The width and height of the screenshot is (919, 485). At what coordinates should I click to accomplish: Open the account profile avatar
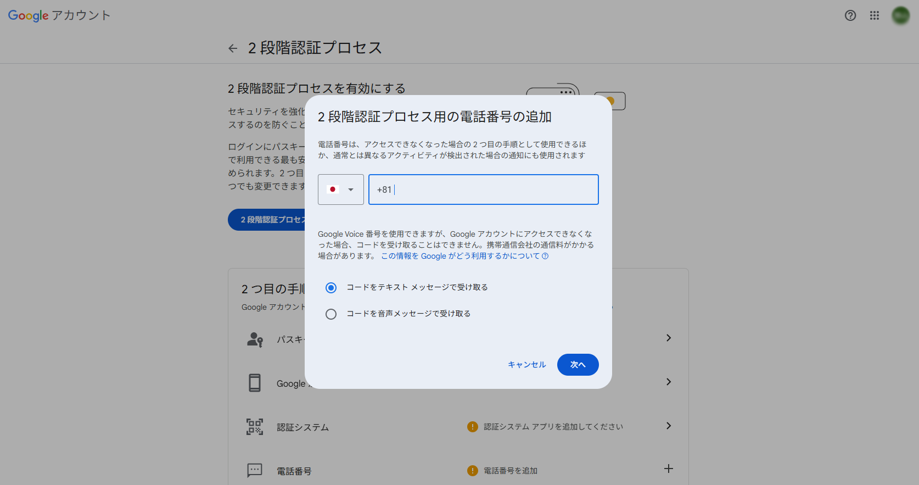point(901,15)
